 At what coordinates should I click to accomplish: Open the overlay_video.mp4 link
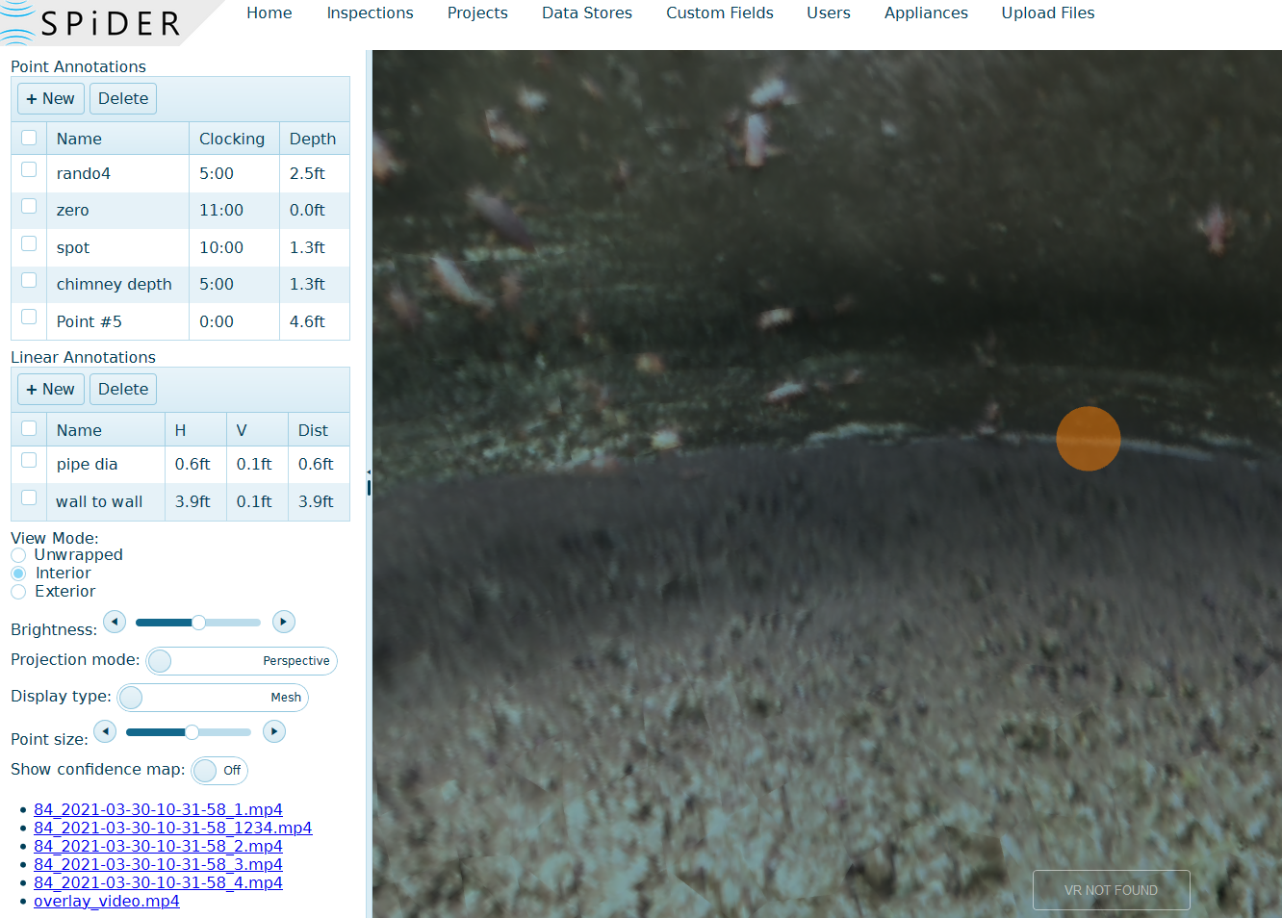tap(106, 901)
